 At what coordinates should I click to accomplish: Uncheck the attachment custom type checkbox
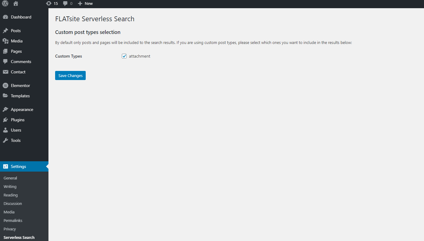pos(124,56)
